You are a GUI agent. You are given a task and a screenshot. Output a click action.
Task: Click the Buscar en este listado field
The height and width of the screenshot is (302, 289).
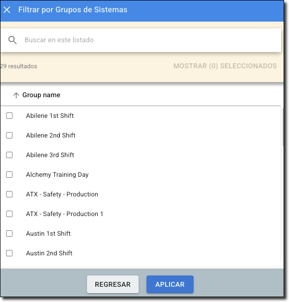(x=141, y=40)
